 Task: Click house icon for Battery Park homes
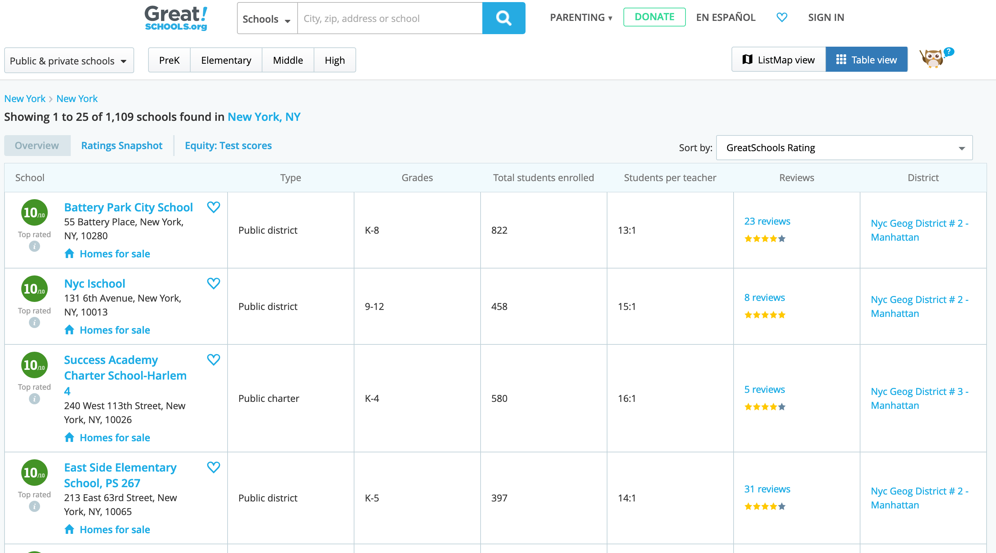(70, 253)
